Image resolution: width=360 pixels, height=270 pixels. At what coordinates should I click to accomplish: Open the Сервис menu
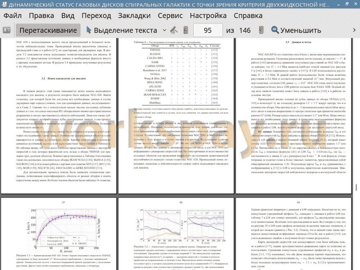click(170, 16)
